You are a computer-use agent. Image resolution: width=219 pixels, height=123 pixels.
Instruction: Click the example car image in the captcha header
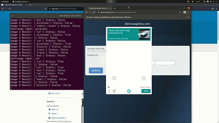(x=144, y=34)
